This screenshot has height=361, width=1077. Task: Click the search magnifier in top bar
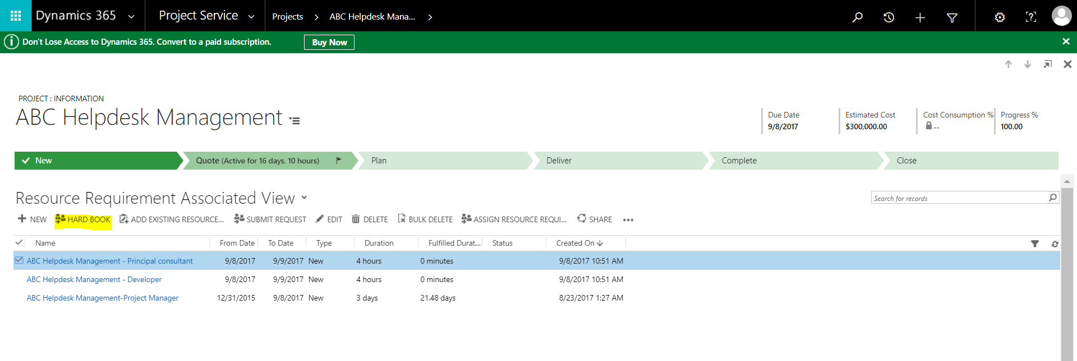point(857,17)
